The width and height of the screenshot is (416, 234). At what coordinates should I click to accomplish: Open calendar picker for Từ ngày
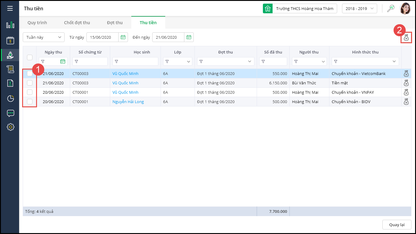coord(123,37)
